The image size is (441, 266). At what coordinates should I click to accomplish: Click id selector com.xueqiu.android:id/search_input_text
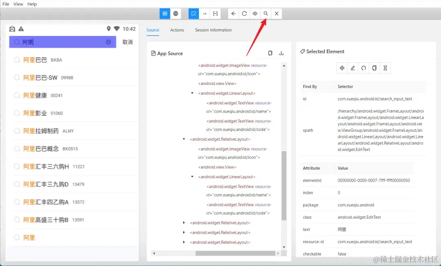point(374,99)
